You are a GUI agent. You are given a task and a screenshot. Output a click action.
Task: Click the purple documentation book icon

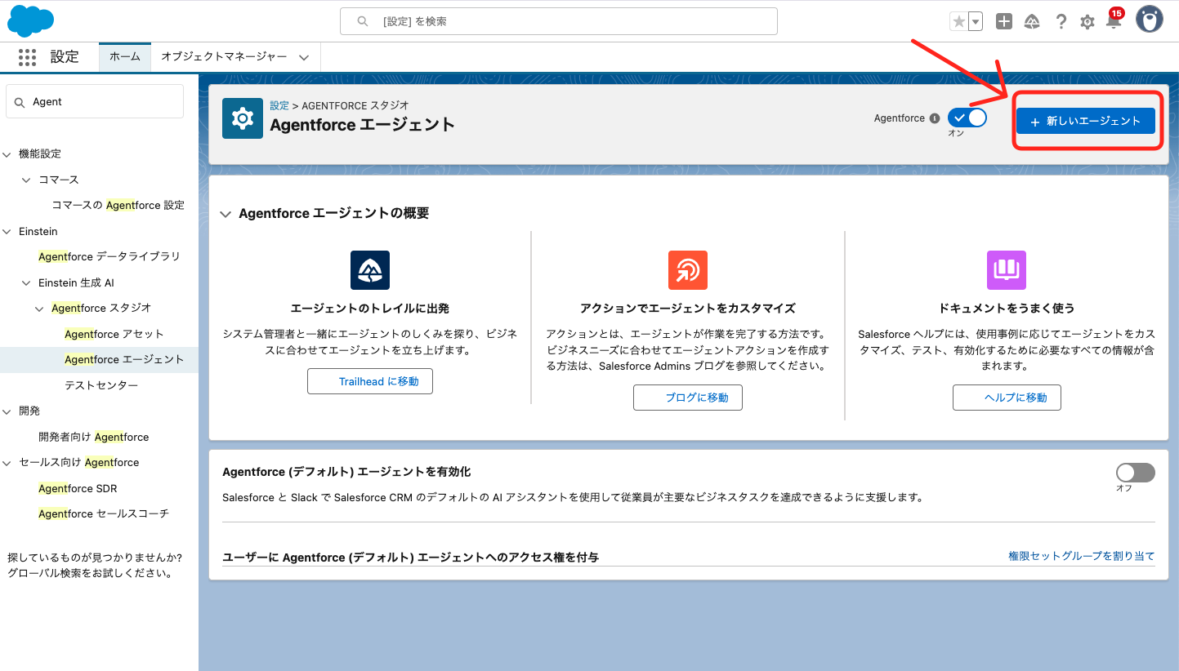coord(1007,270)
